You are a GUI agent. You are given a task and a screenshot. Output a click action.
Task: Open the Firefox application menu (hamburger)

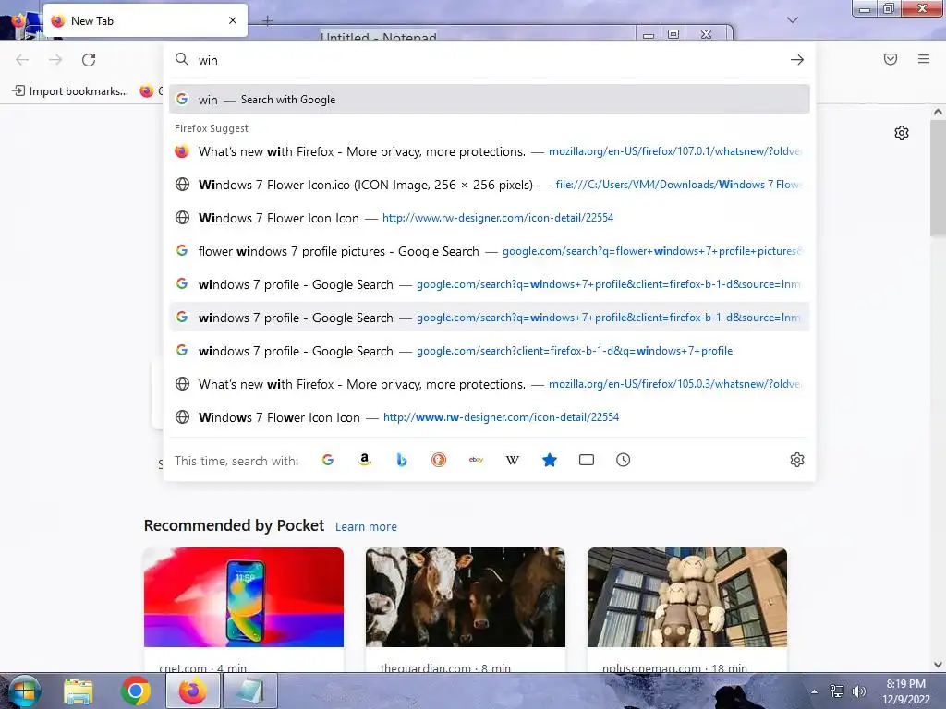924,59
